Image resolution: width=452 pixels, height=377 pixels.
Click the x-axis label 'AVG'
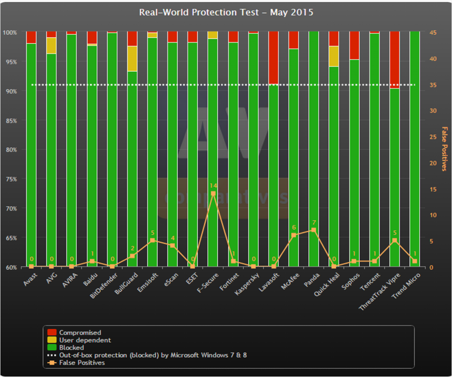(x=52, y=278)
